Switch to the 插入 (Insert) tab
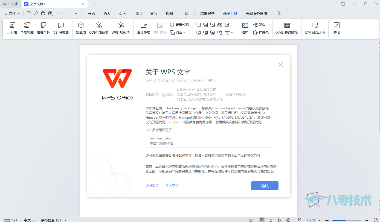380x222 pixels. click(x=107, y=14)
